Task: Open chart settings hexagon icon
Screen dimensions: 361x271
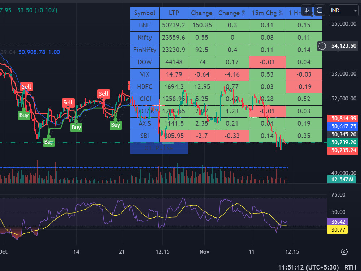Action: coord(344,251)
